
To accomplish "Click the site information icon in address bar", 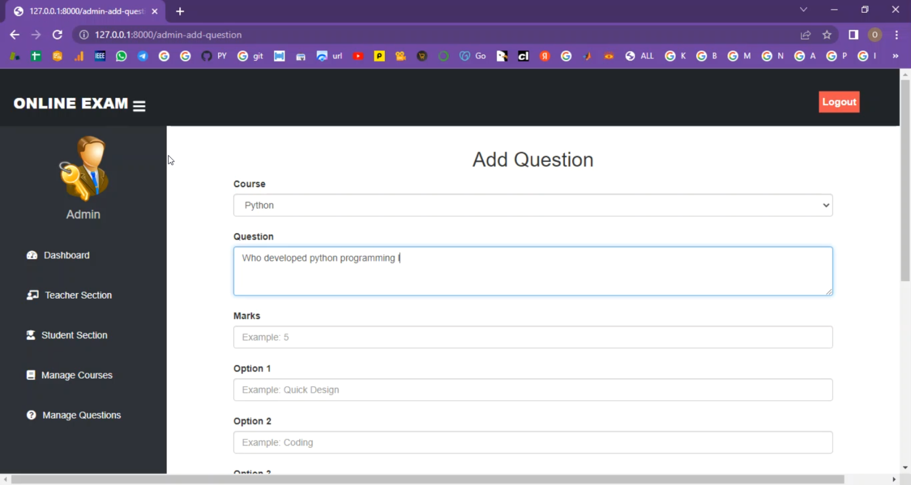I will [x=84, y=35].
